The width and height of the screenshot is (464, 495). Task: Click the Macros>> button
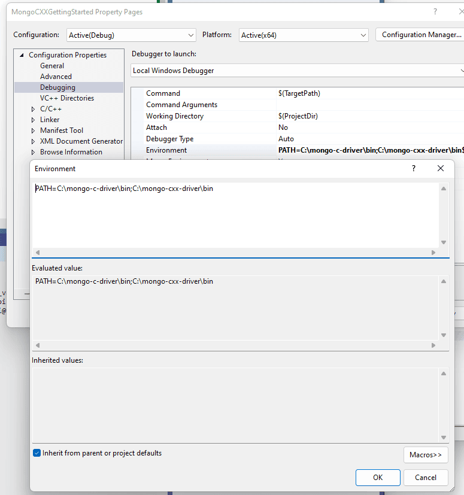[x=426, y=455]
